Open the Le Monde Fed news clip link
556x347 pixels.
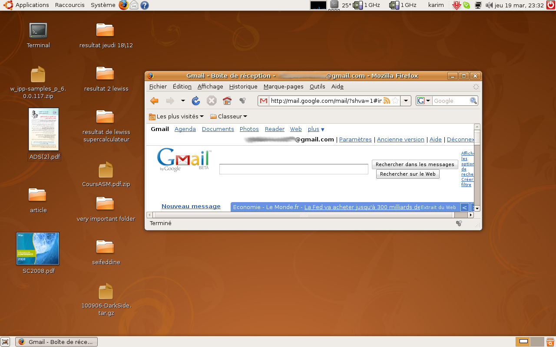[x=362, y=207]
